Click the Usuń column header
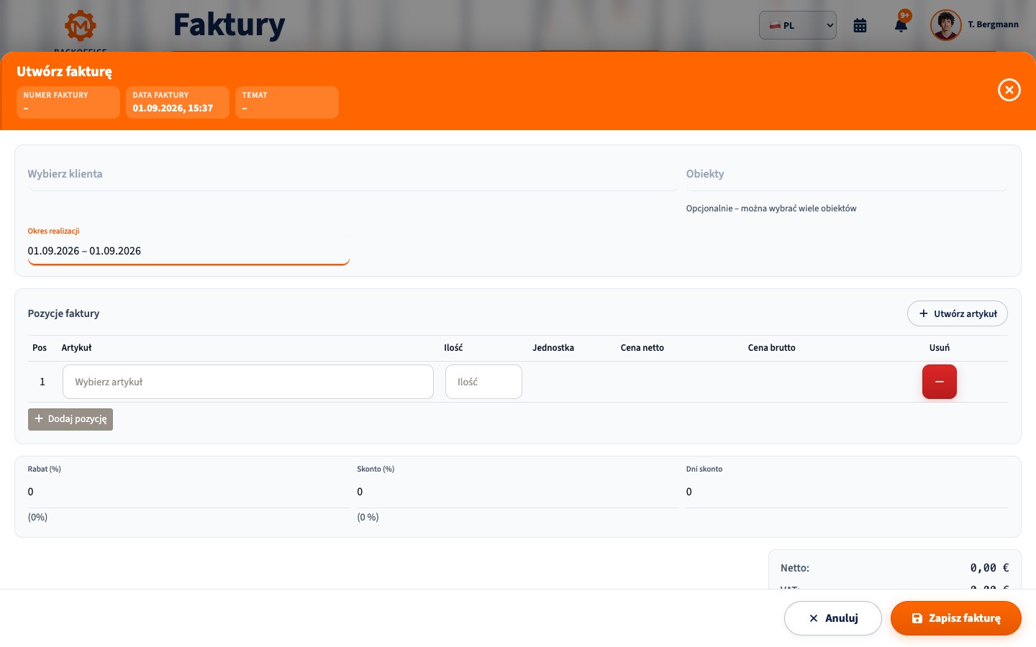The image size is (1036, 647). tap(940, 348)
